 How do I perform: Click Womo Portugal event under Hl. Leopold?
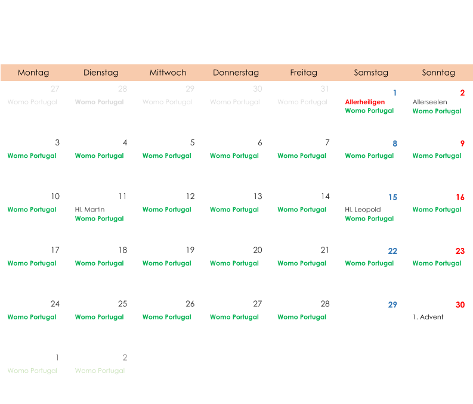pos(369,219)
